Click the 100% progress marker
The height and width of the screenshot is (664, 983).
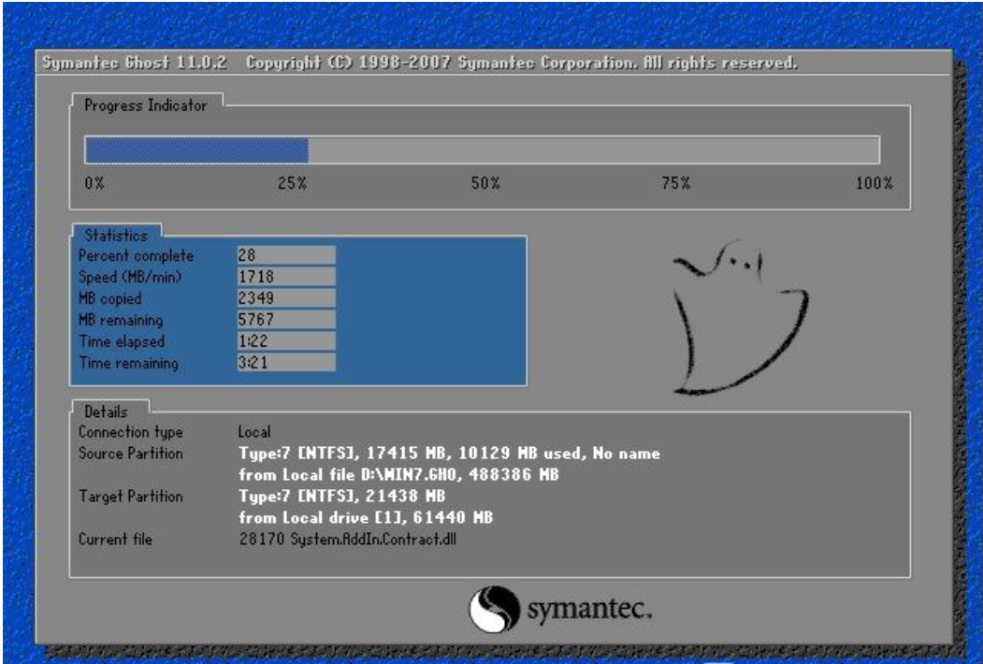(x=874, y=183)
